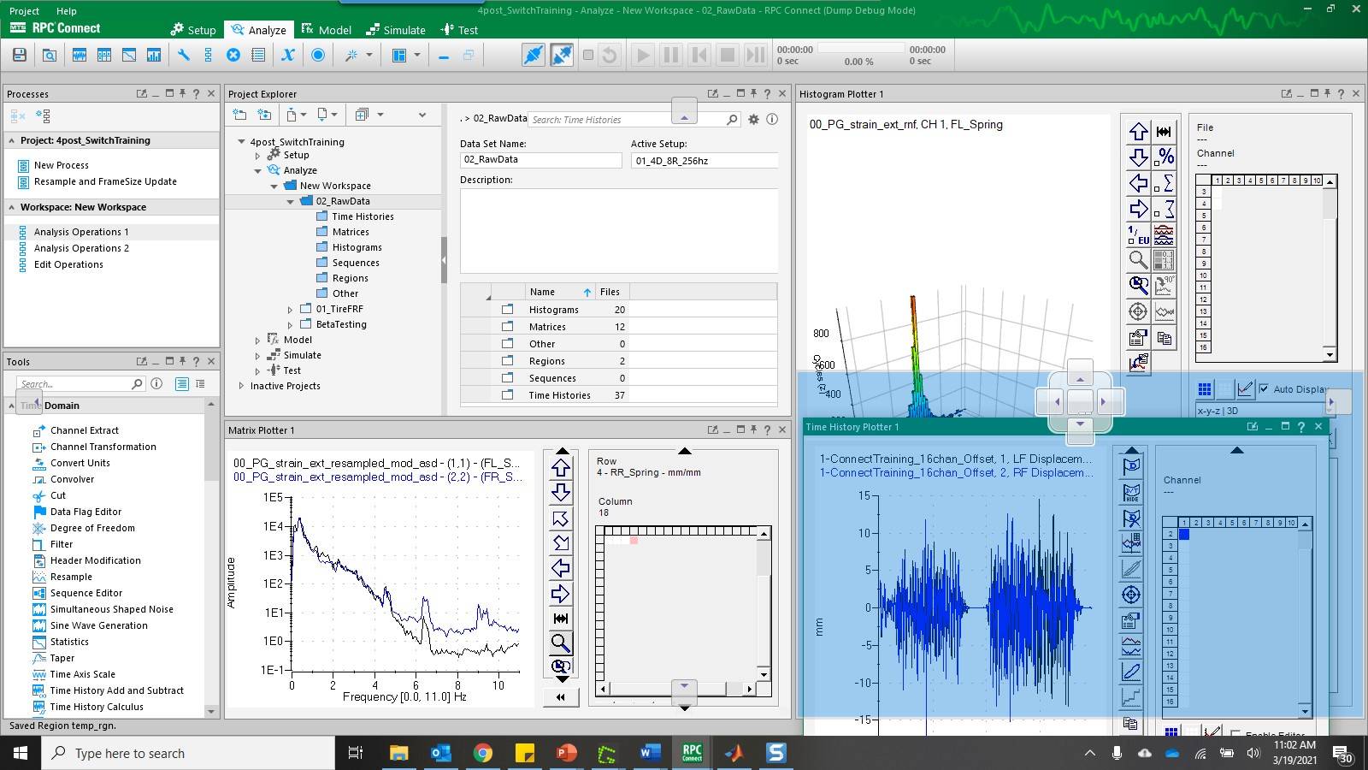Switch to the Simulate tab
This screenshot has width=1368, height=770.
(396, 30)
